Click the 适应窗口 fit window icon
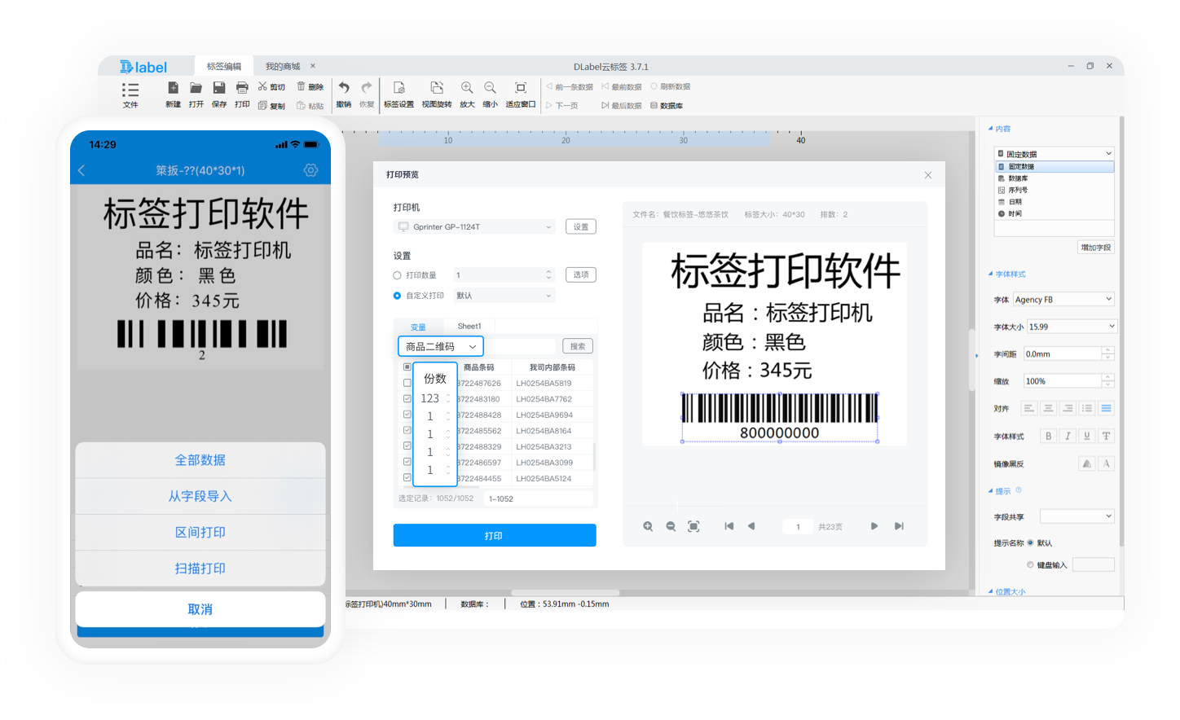The width and height of the screenshot is (1180, 720). click(x=521, y=88)
